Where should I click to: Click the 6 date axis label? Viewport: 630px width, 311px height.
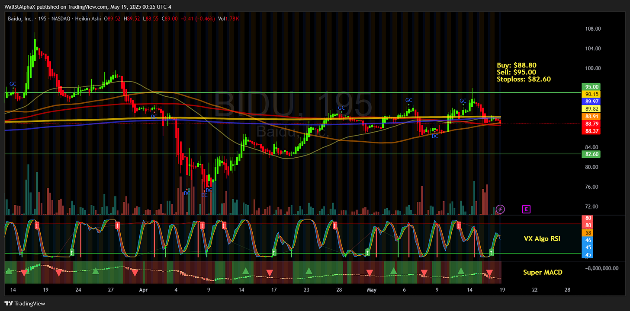[x=404, y=290]
